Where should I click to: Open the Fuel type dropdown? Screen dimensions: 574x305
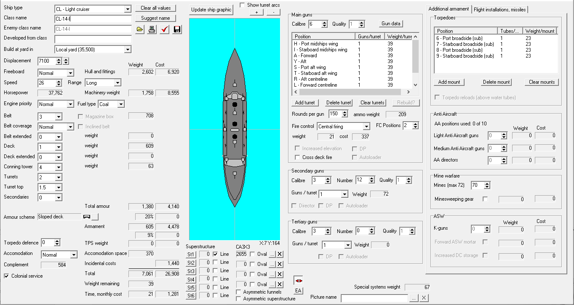click(121, 104)
